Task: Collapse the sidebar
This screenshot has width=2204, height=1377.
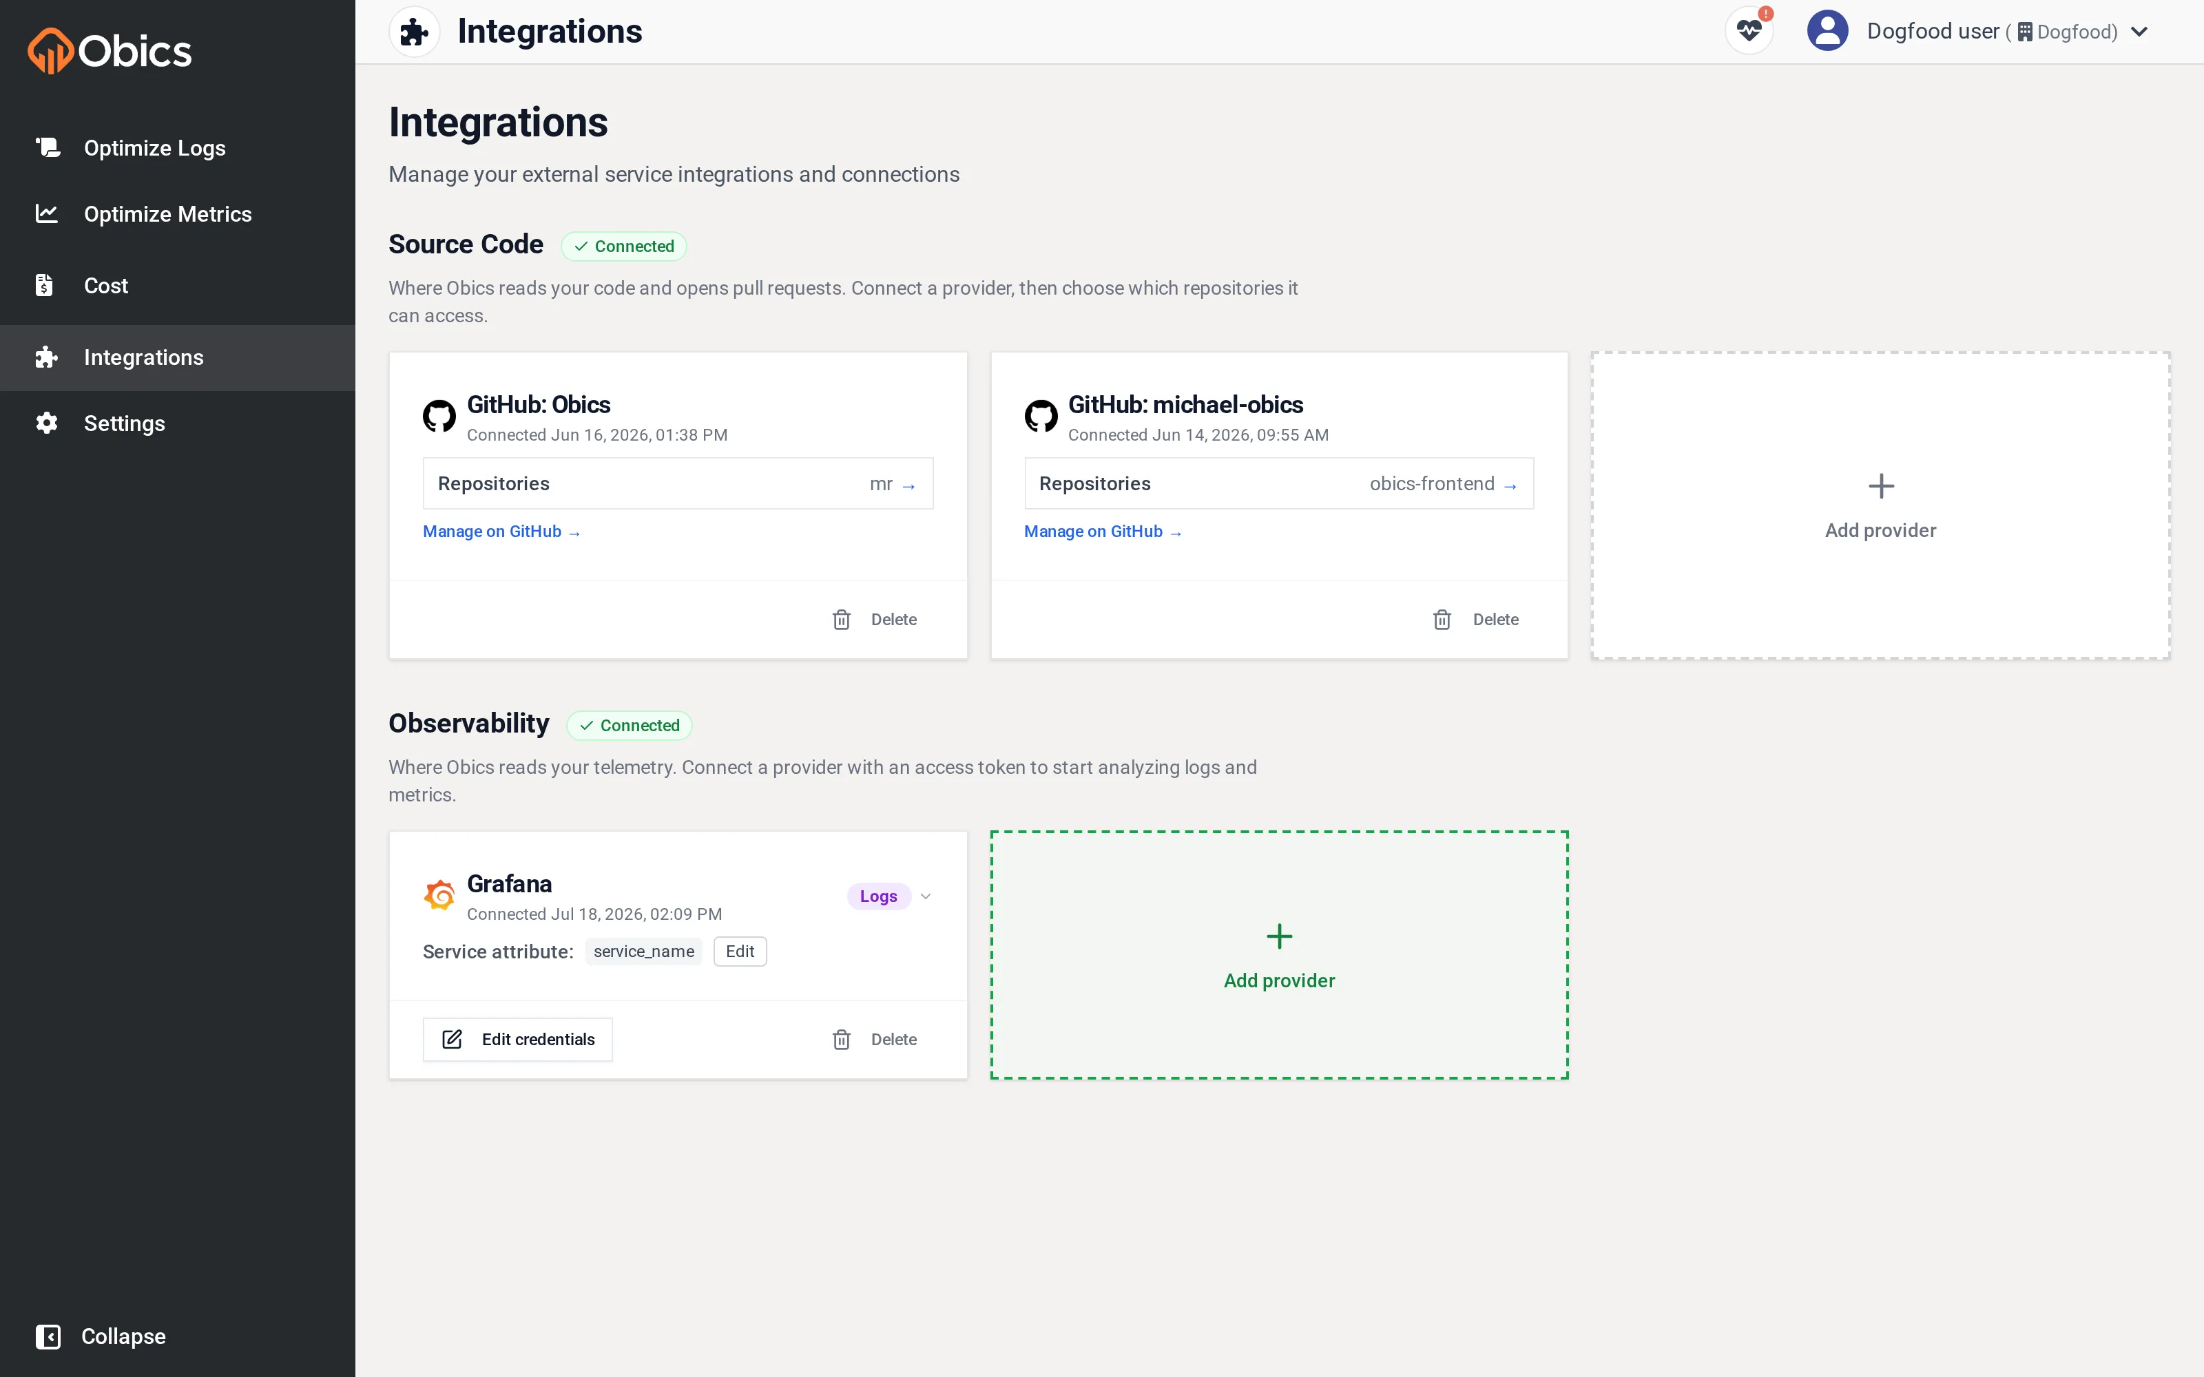Action: tap(101, 1336)
